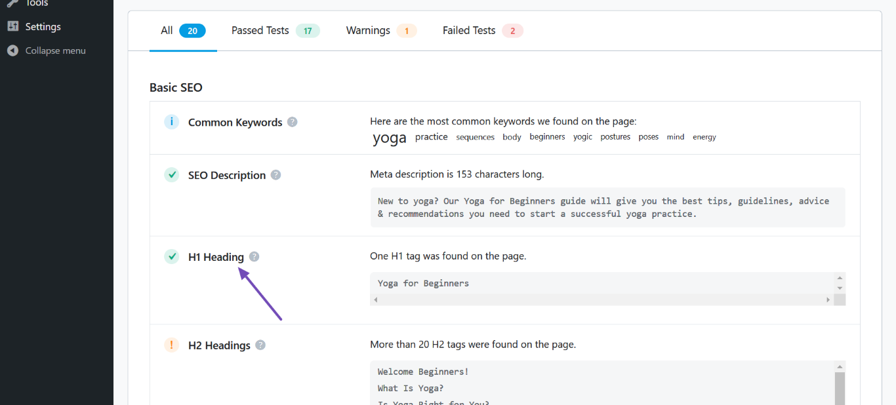Click right arrow of H1 box horizontal scrollbar
Viewport: 896px width, 405px height.
[828, 299]
